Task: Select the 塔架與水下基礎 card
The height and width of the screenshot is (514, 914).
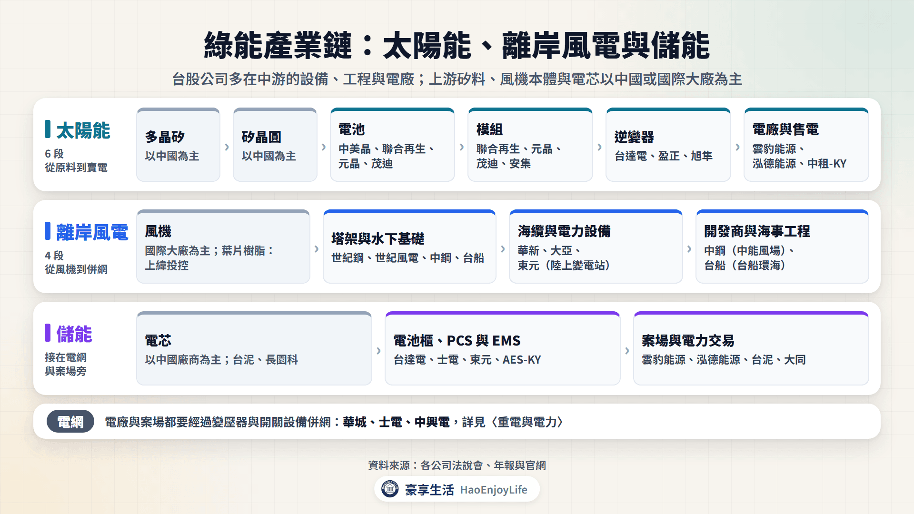Action: point(409,247)
